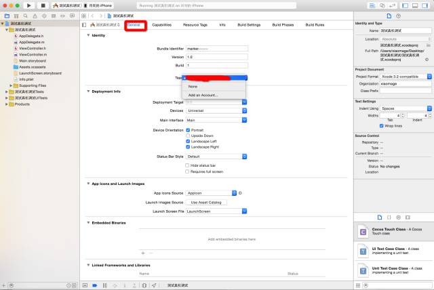
Task: Open the Devices Universal dropdown
Action: click(x=216, y=110)
